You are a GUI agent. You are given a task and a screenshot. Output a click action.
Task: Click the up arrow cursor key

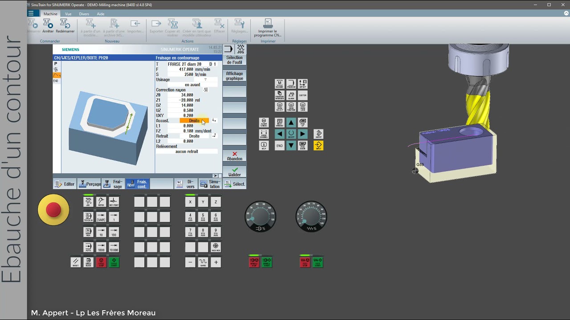pyautogui.click(x=291, y=122)
